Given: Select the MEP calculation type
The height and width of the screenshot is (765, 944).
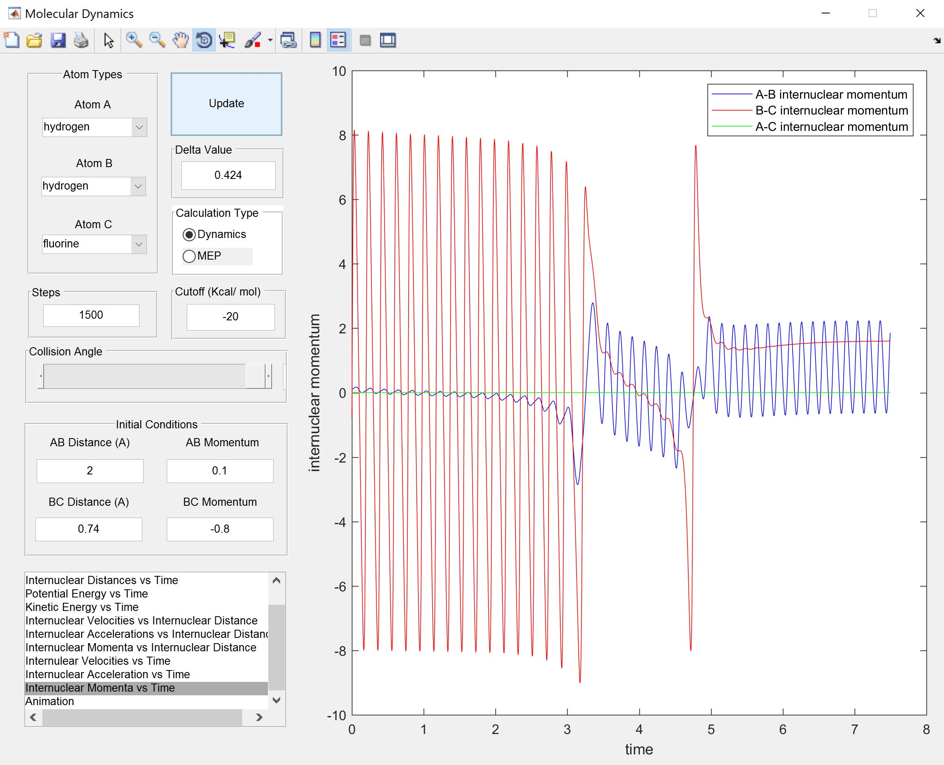Looking at the screenshot, I should point(189,256).
